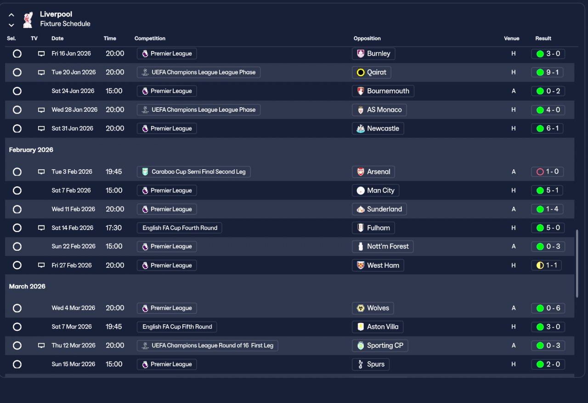This screenshot has width=588, height=403.
Task: Select the Sunderland fixture radio button
Action: point(17,209)
